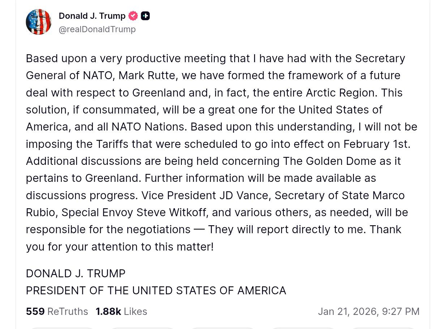Image resolution: width=441 pixels, height=329 pixels.
Task: Click the Jan 21, 2026 timestamp
Action: (368, 311)
